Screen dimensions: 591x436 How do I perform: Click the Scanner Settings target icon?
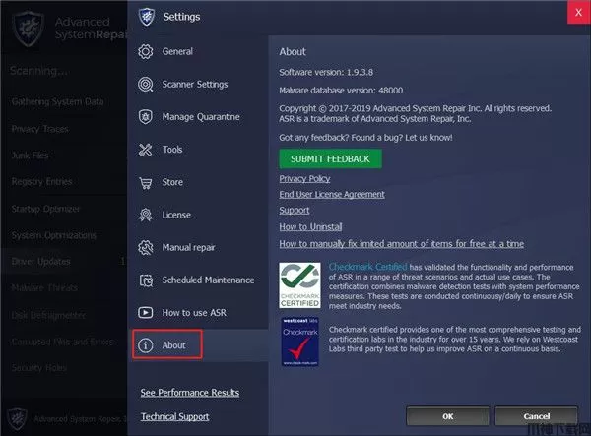tap(146, 85)
